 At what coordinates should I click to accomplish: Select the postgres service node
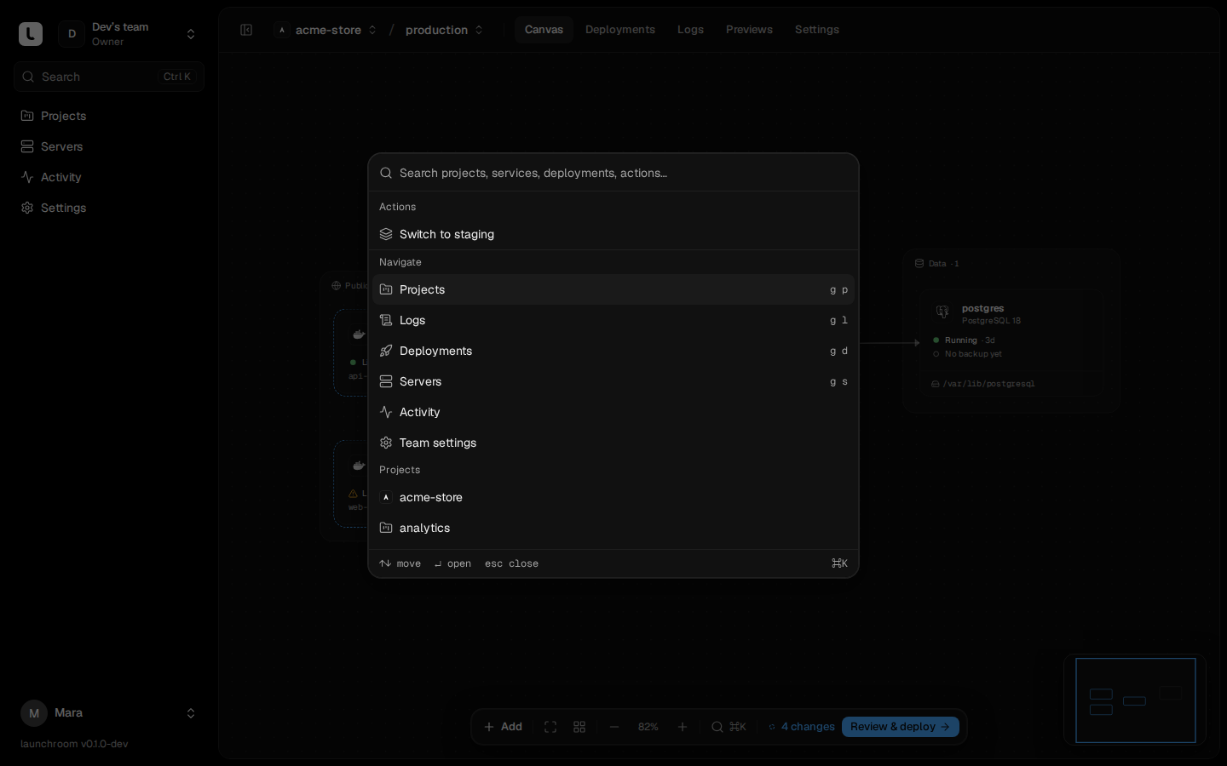pyautogui.click(x=1011, y=342)
